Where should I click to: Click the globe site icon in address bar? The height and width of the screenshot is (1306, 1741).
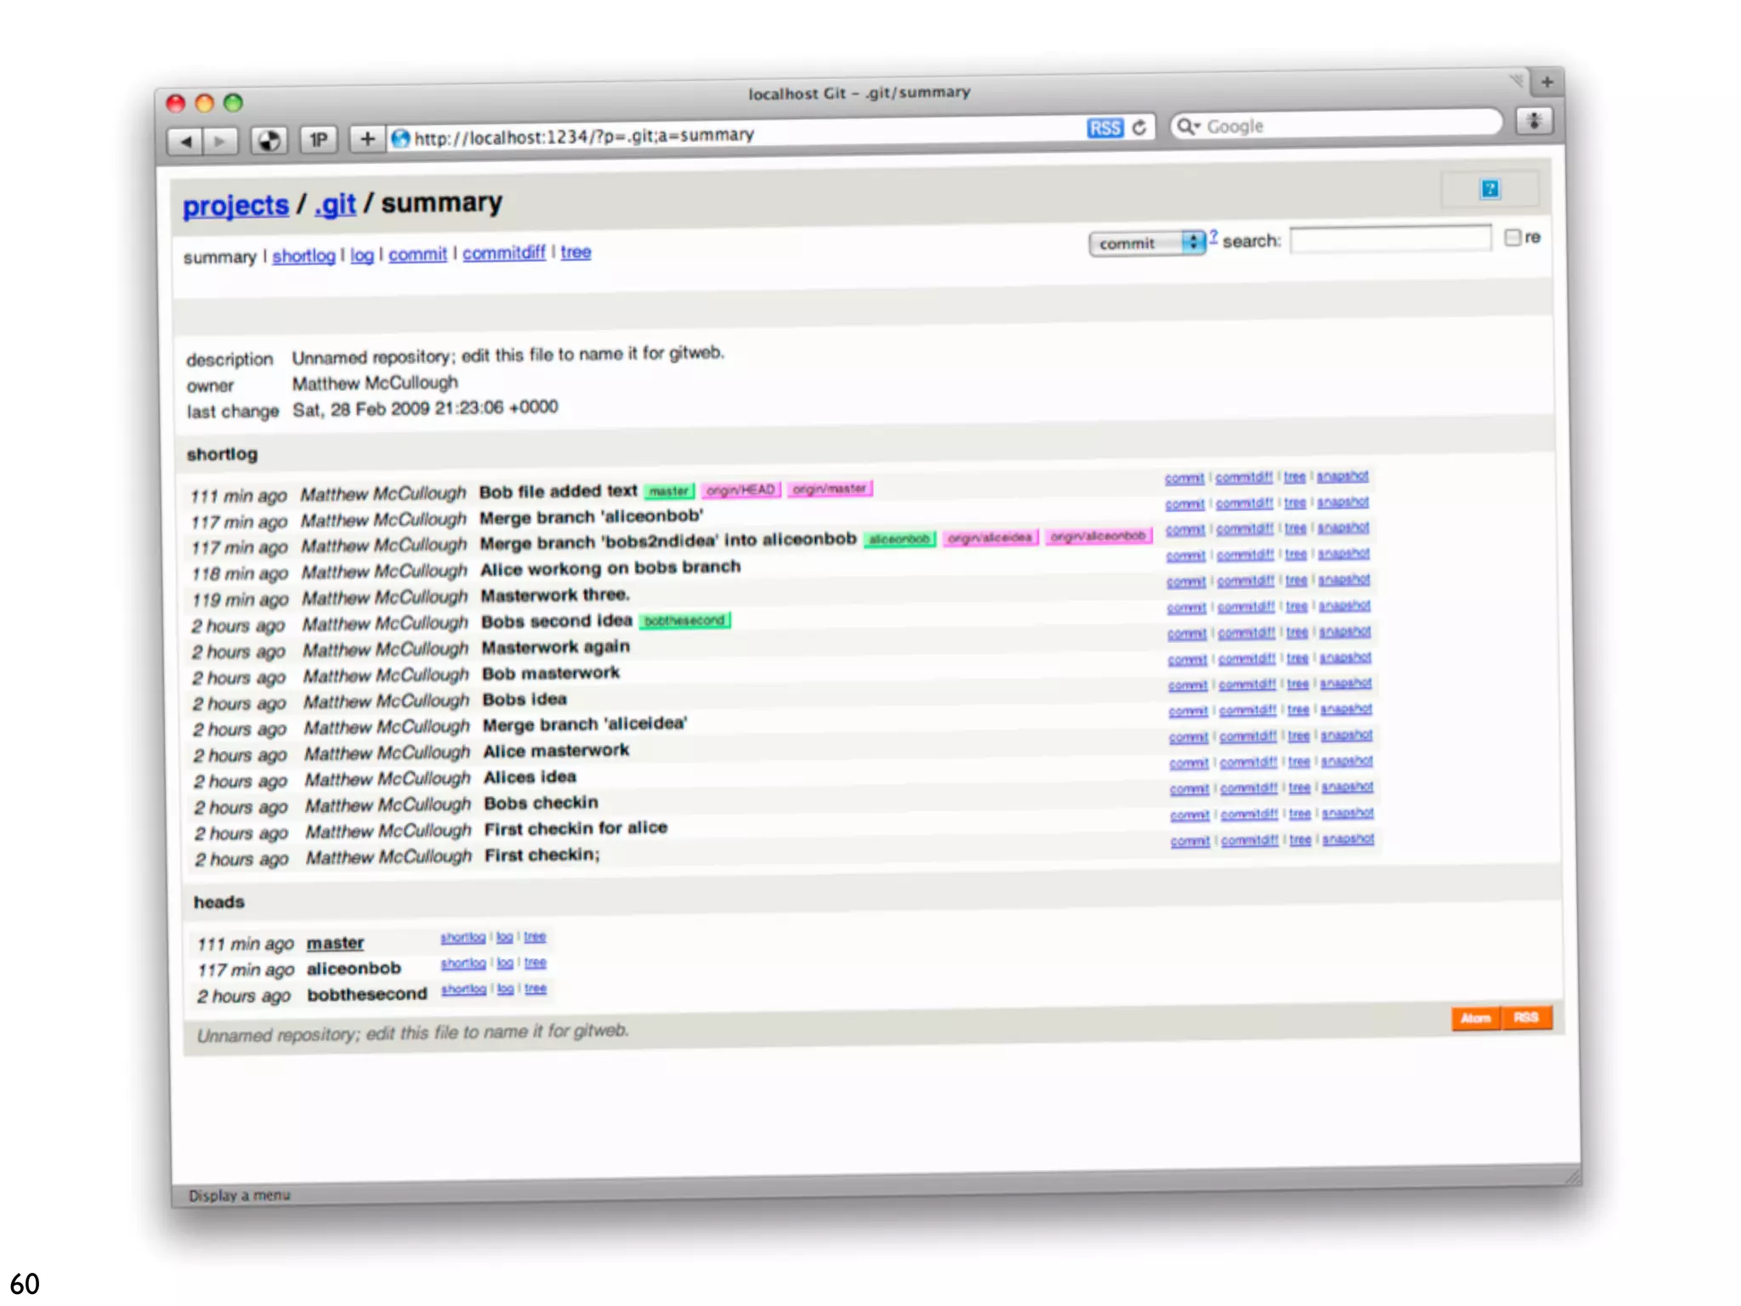coord(400,138)
